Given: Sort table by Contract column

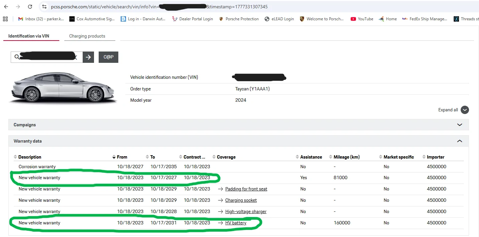Looking at the screenshot, I should [192, 157].
